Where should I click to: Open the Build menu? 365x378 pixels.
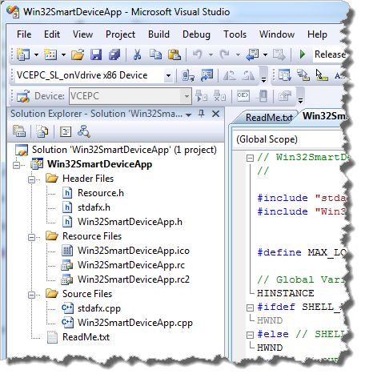coord(158,34)
